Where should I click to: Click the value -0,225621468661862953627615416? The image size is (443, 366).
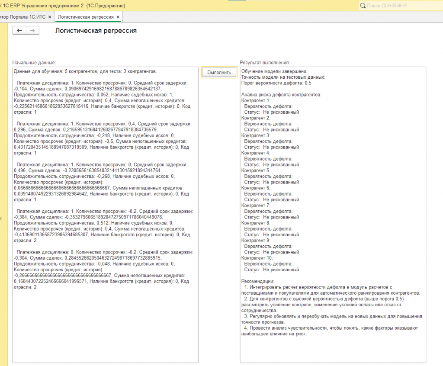pyautogui.click(x=51, y=106)
